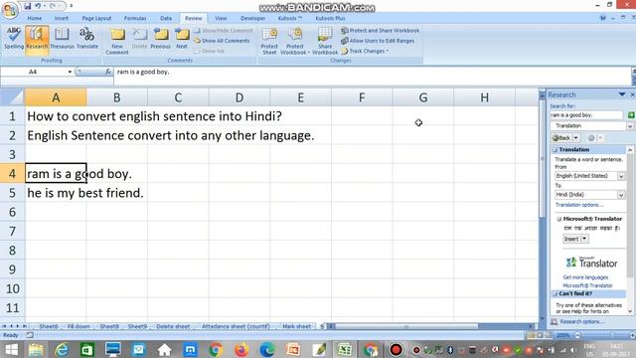Screen dimensions: 636x358
Task: Click the Share Workbook icon
Action: pyautogui.click(x=325, y=41)
